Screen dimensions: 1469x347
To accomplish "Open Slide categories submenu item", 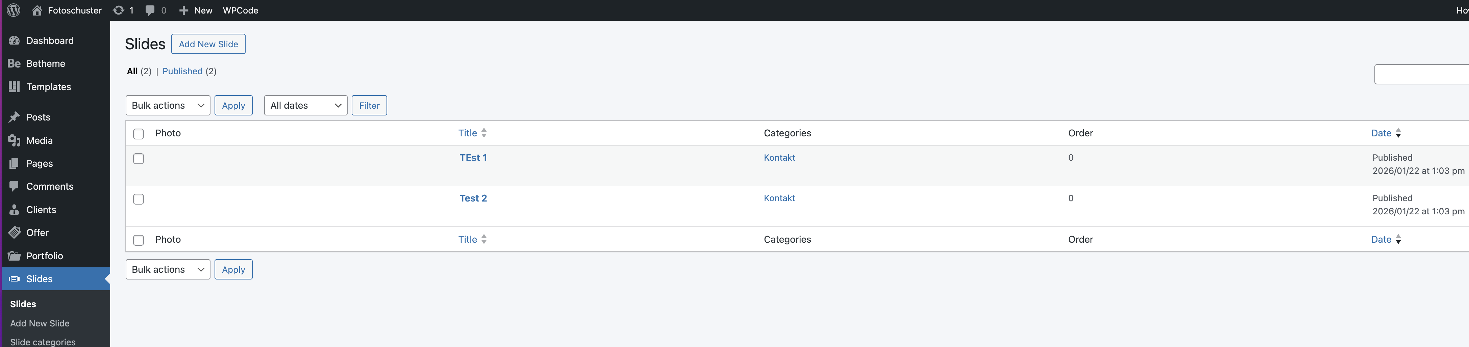I will [43, 341].
